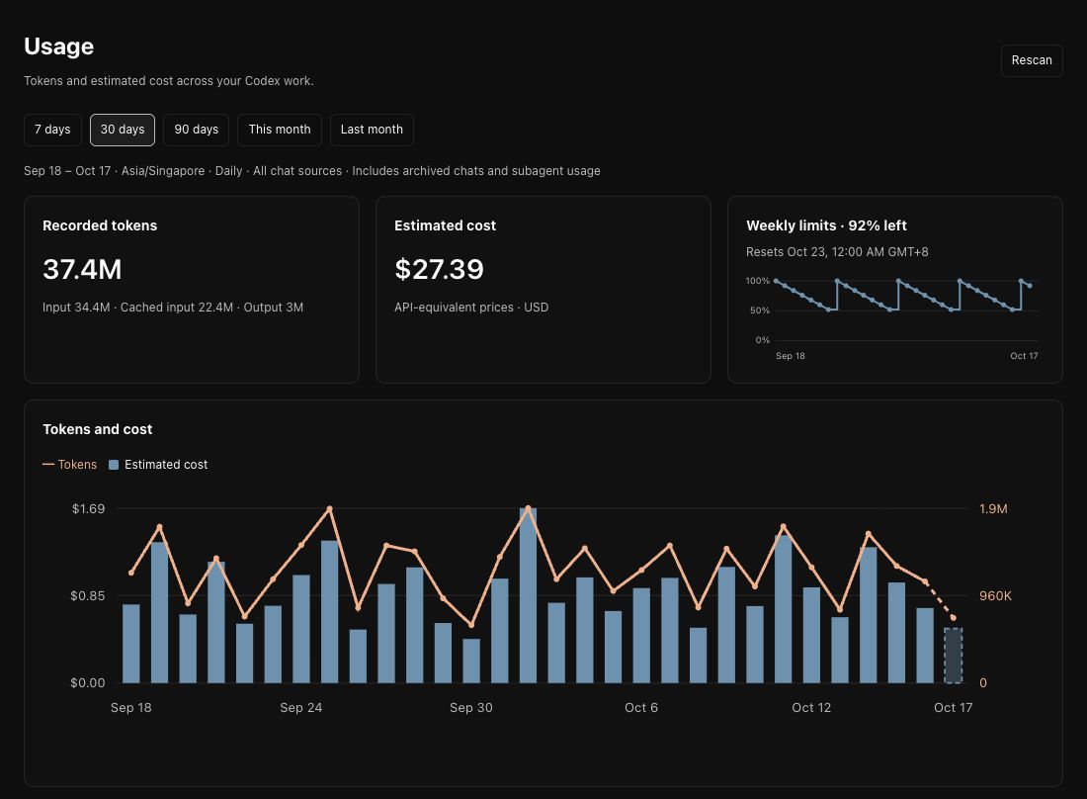The image size is (1087, 799).
Task: Click the Sep 30 axis label
Action: coord(470,707)
